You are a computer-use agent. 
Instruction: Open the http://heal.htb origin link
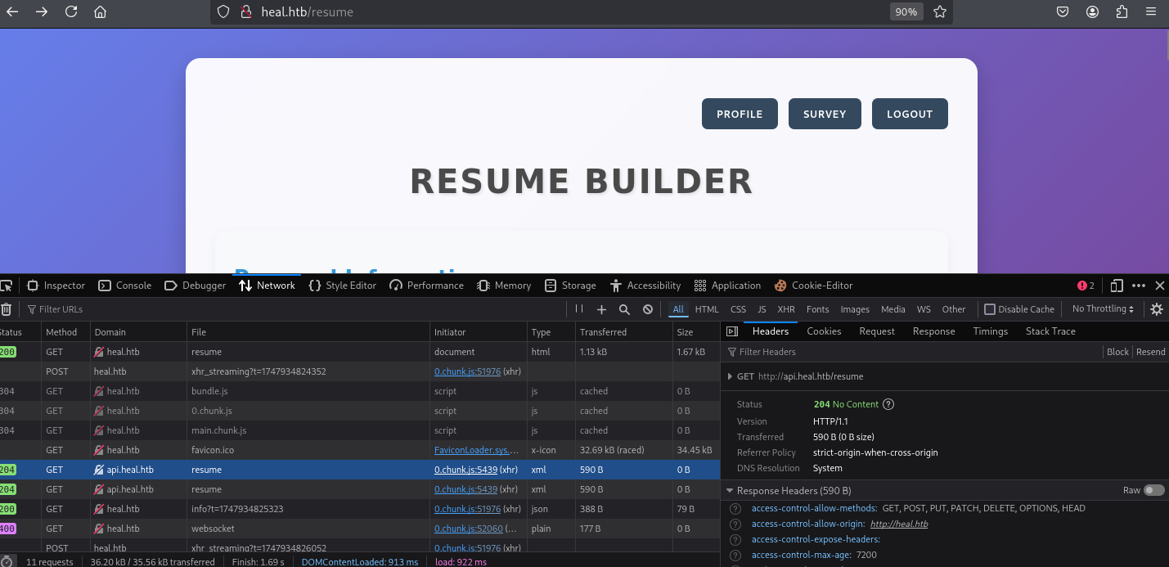pos(899,524)
